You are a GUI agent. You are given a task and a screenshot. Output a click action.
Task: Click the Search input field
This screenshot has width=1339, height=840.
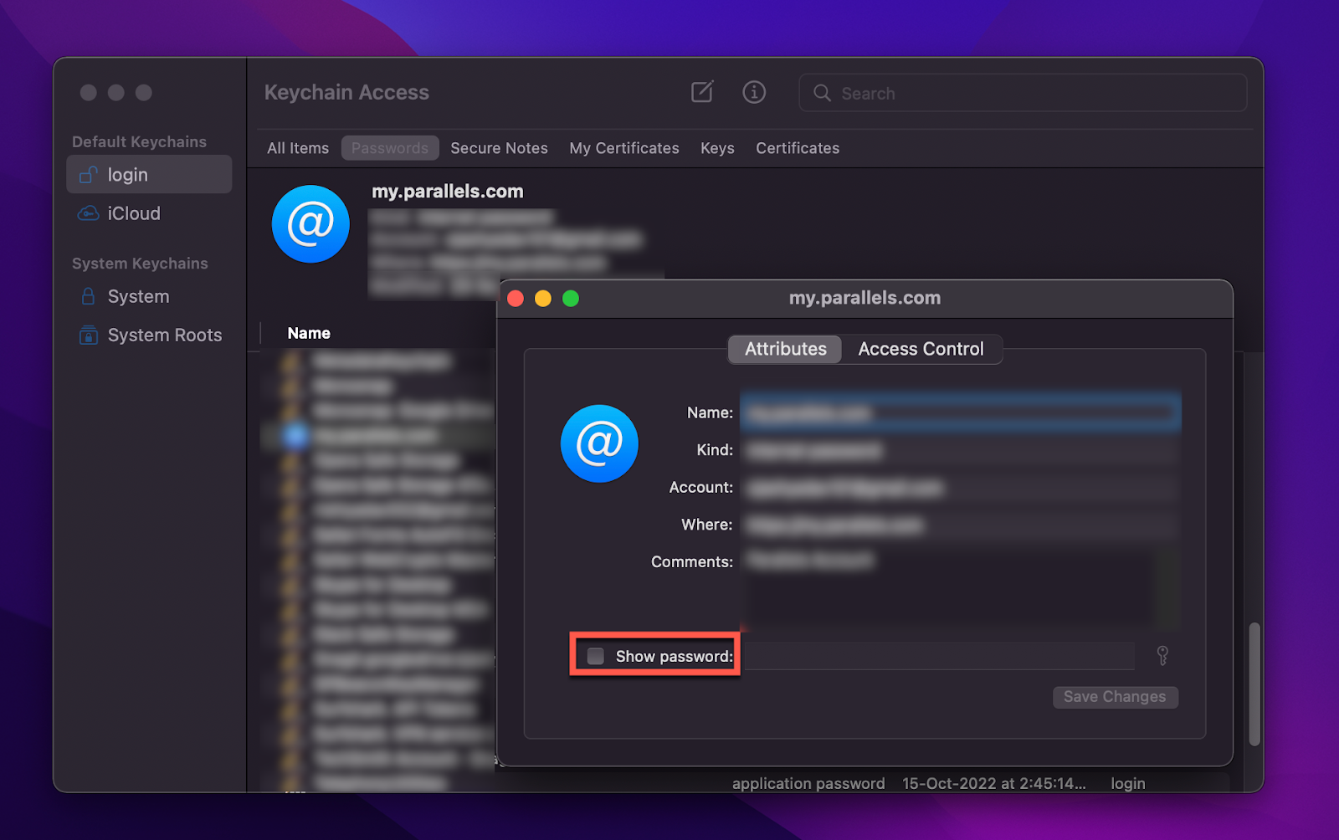1023,93
